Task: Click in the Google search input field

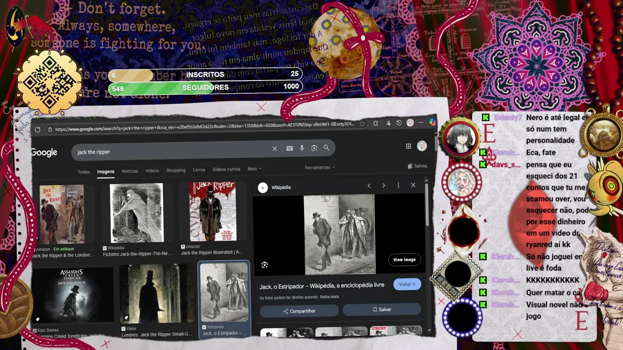Action: coord(173,151)
